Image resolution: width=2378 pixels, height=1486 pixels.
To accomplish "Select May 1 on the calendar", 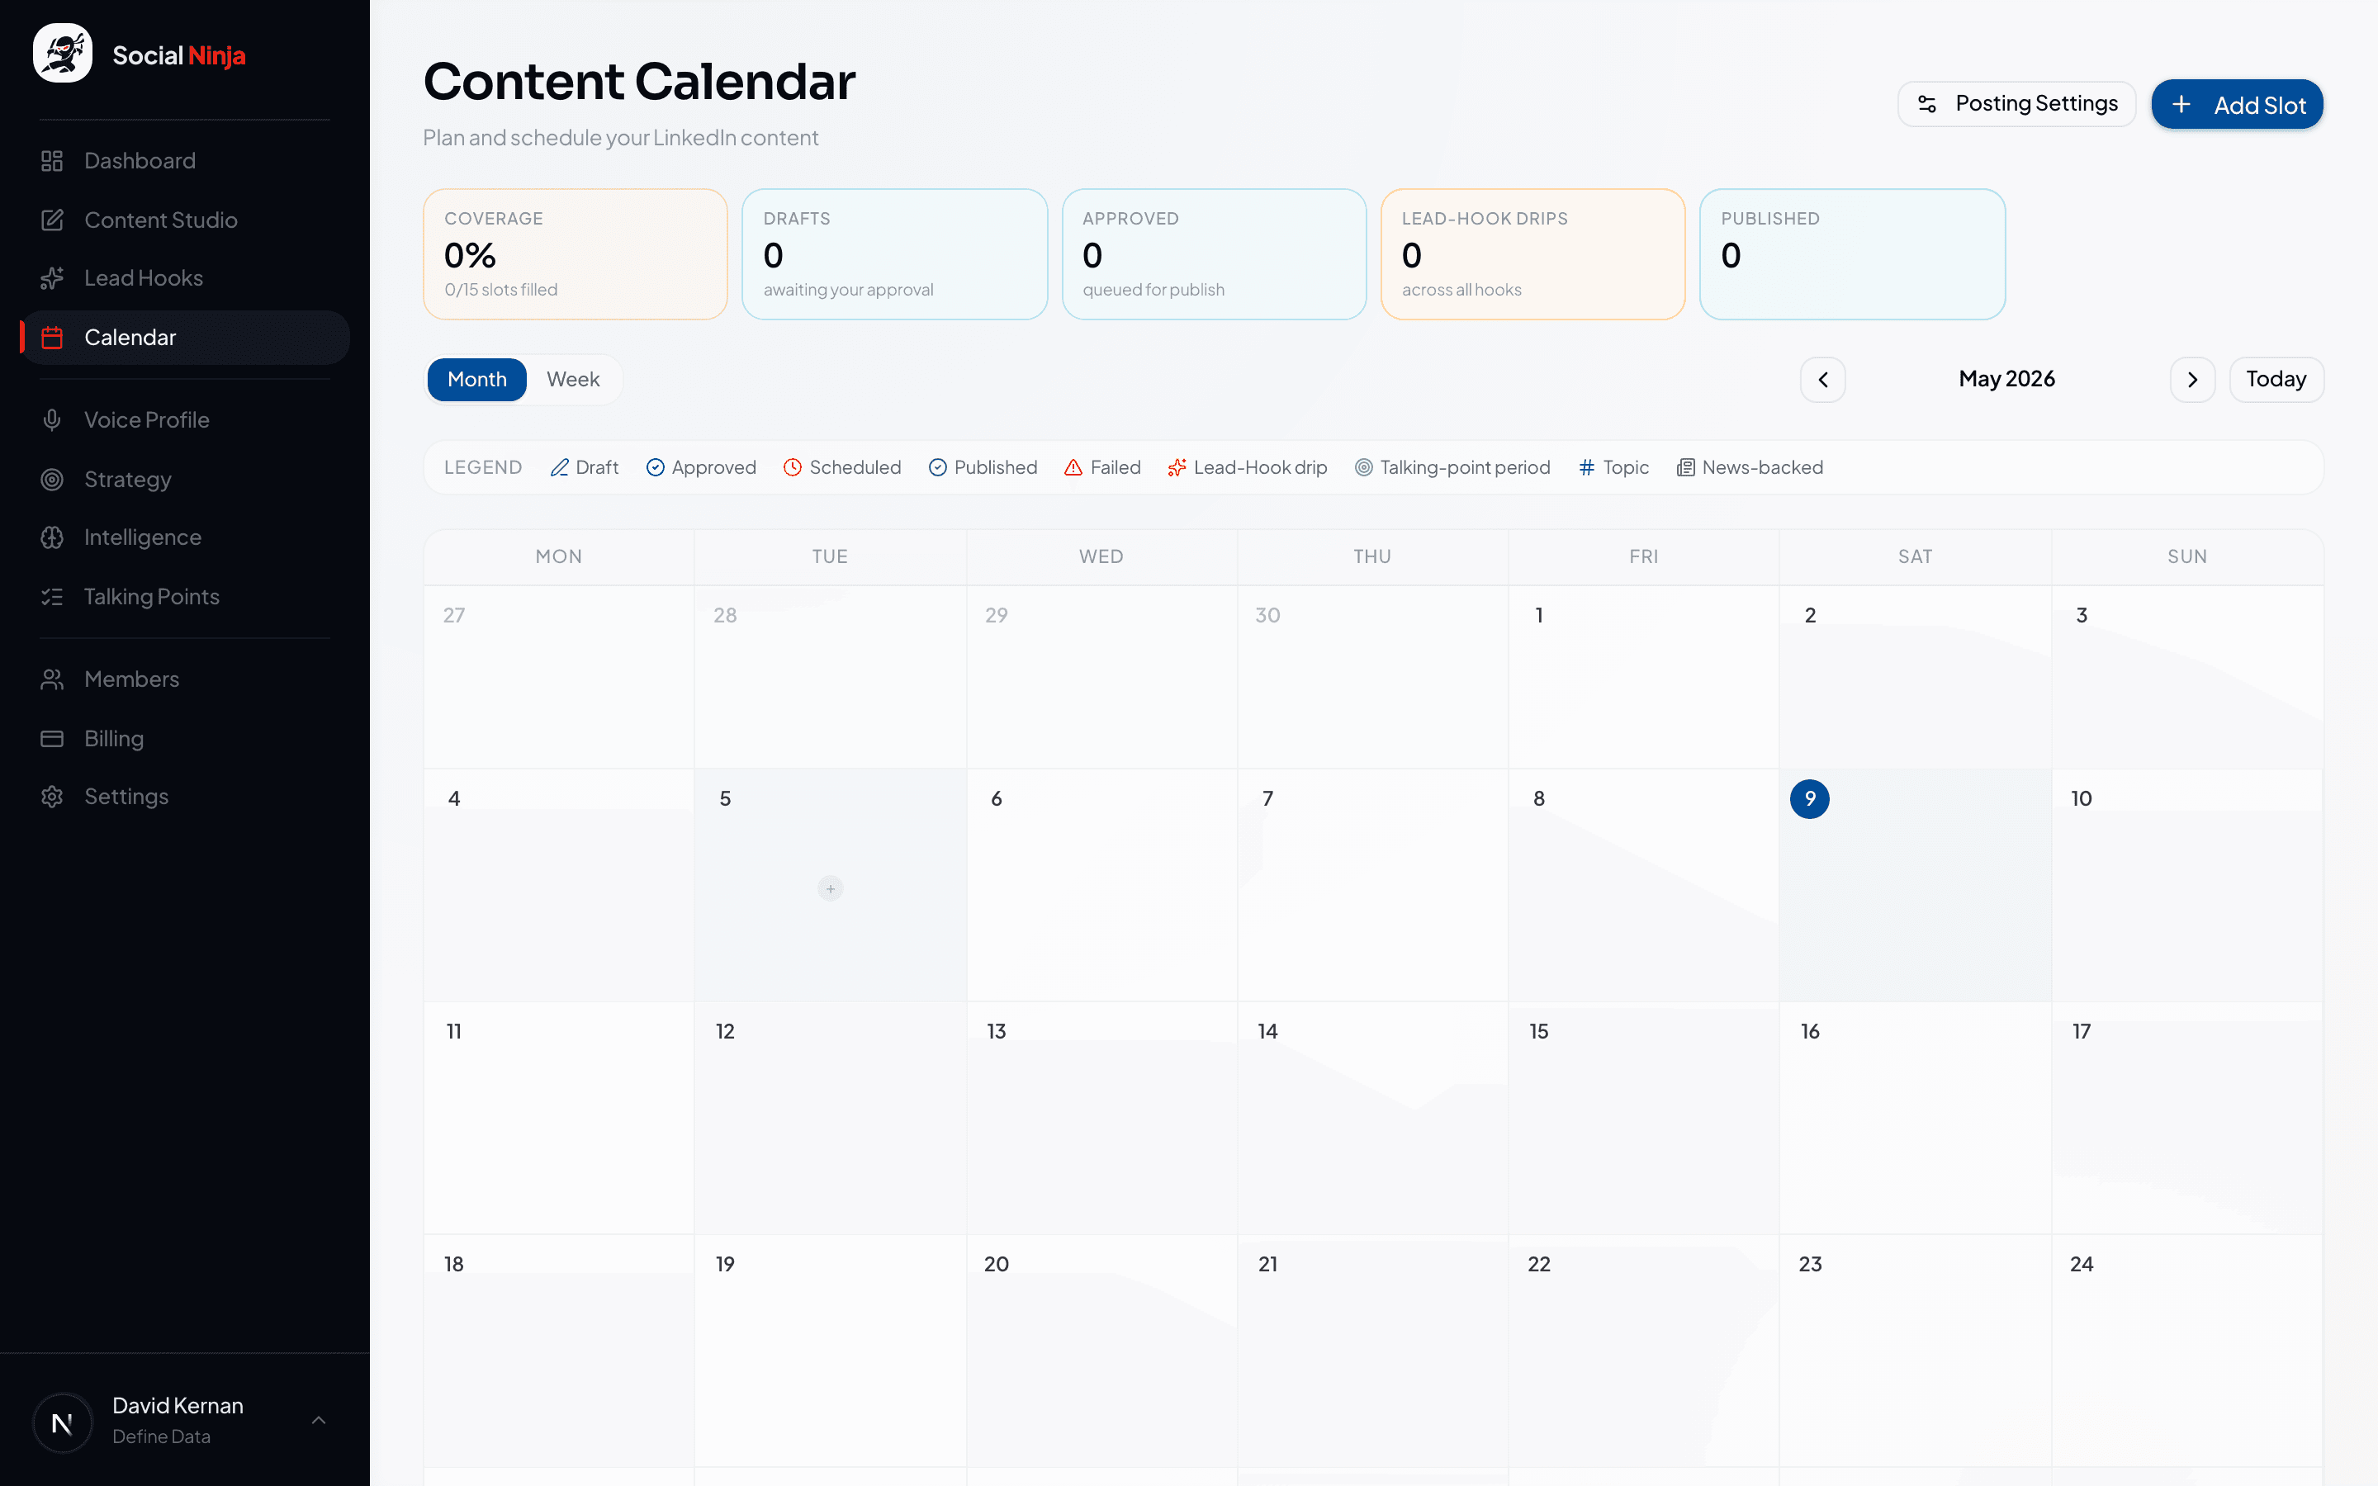I will point(1643,677).
